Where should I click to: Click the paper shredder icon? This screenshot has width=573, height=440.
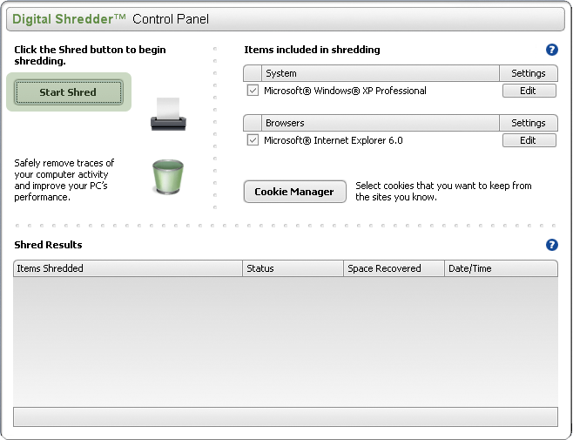(x=168, y=113)
